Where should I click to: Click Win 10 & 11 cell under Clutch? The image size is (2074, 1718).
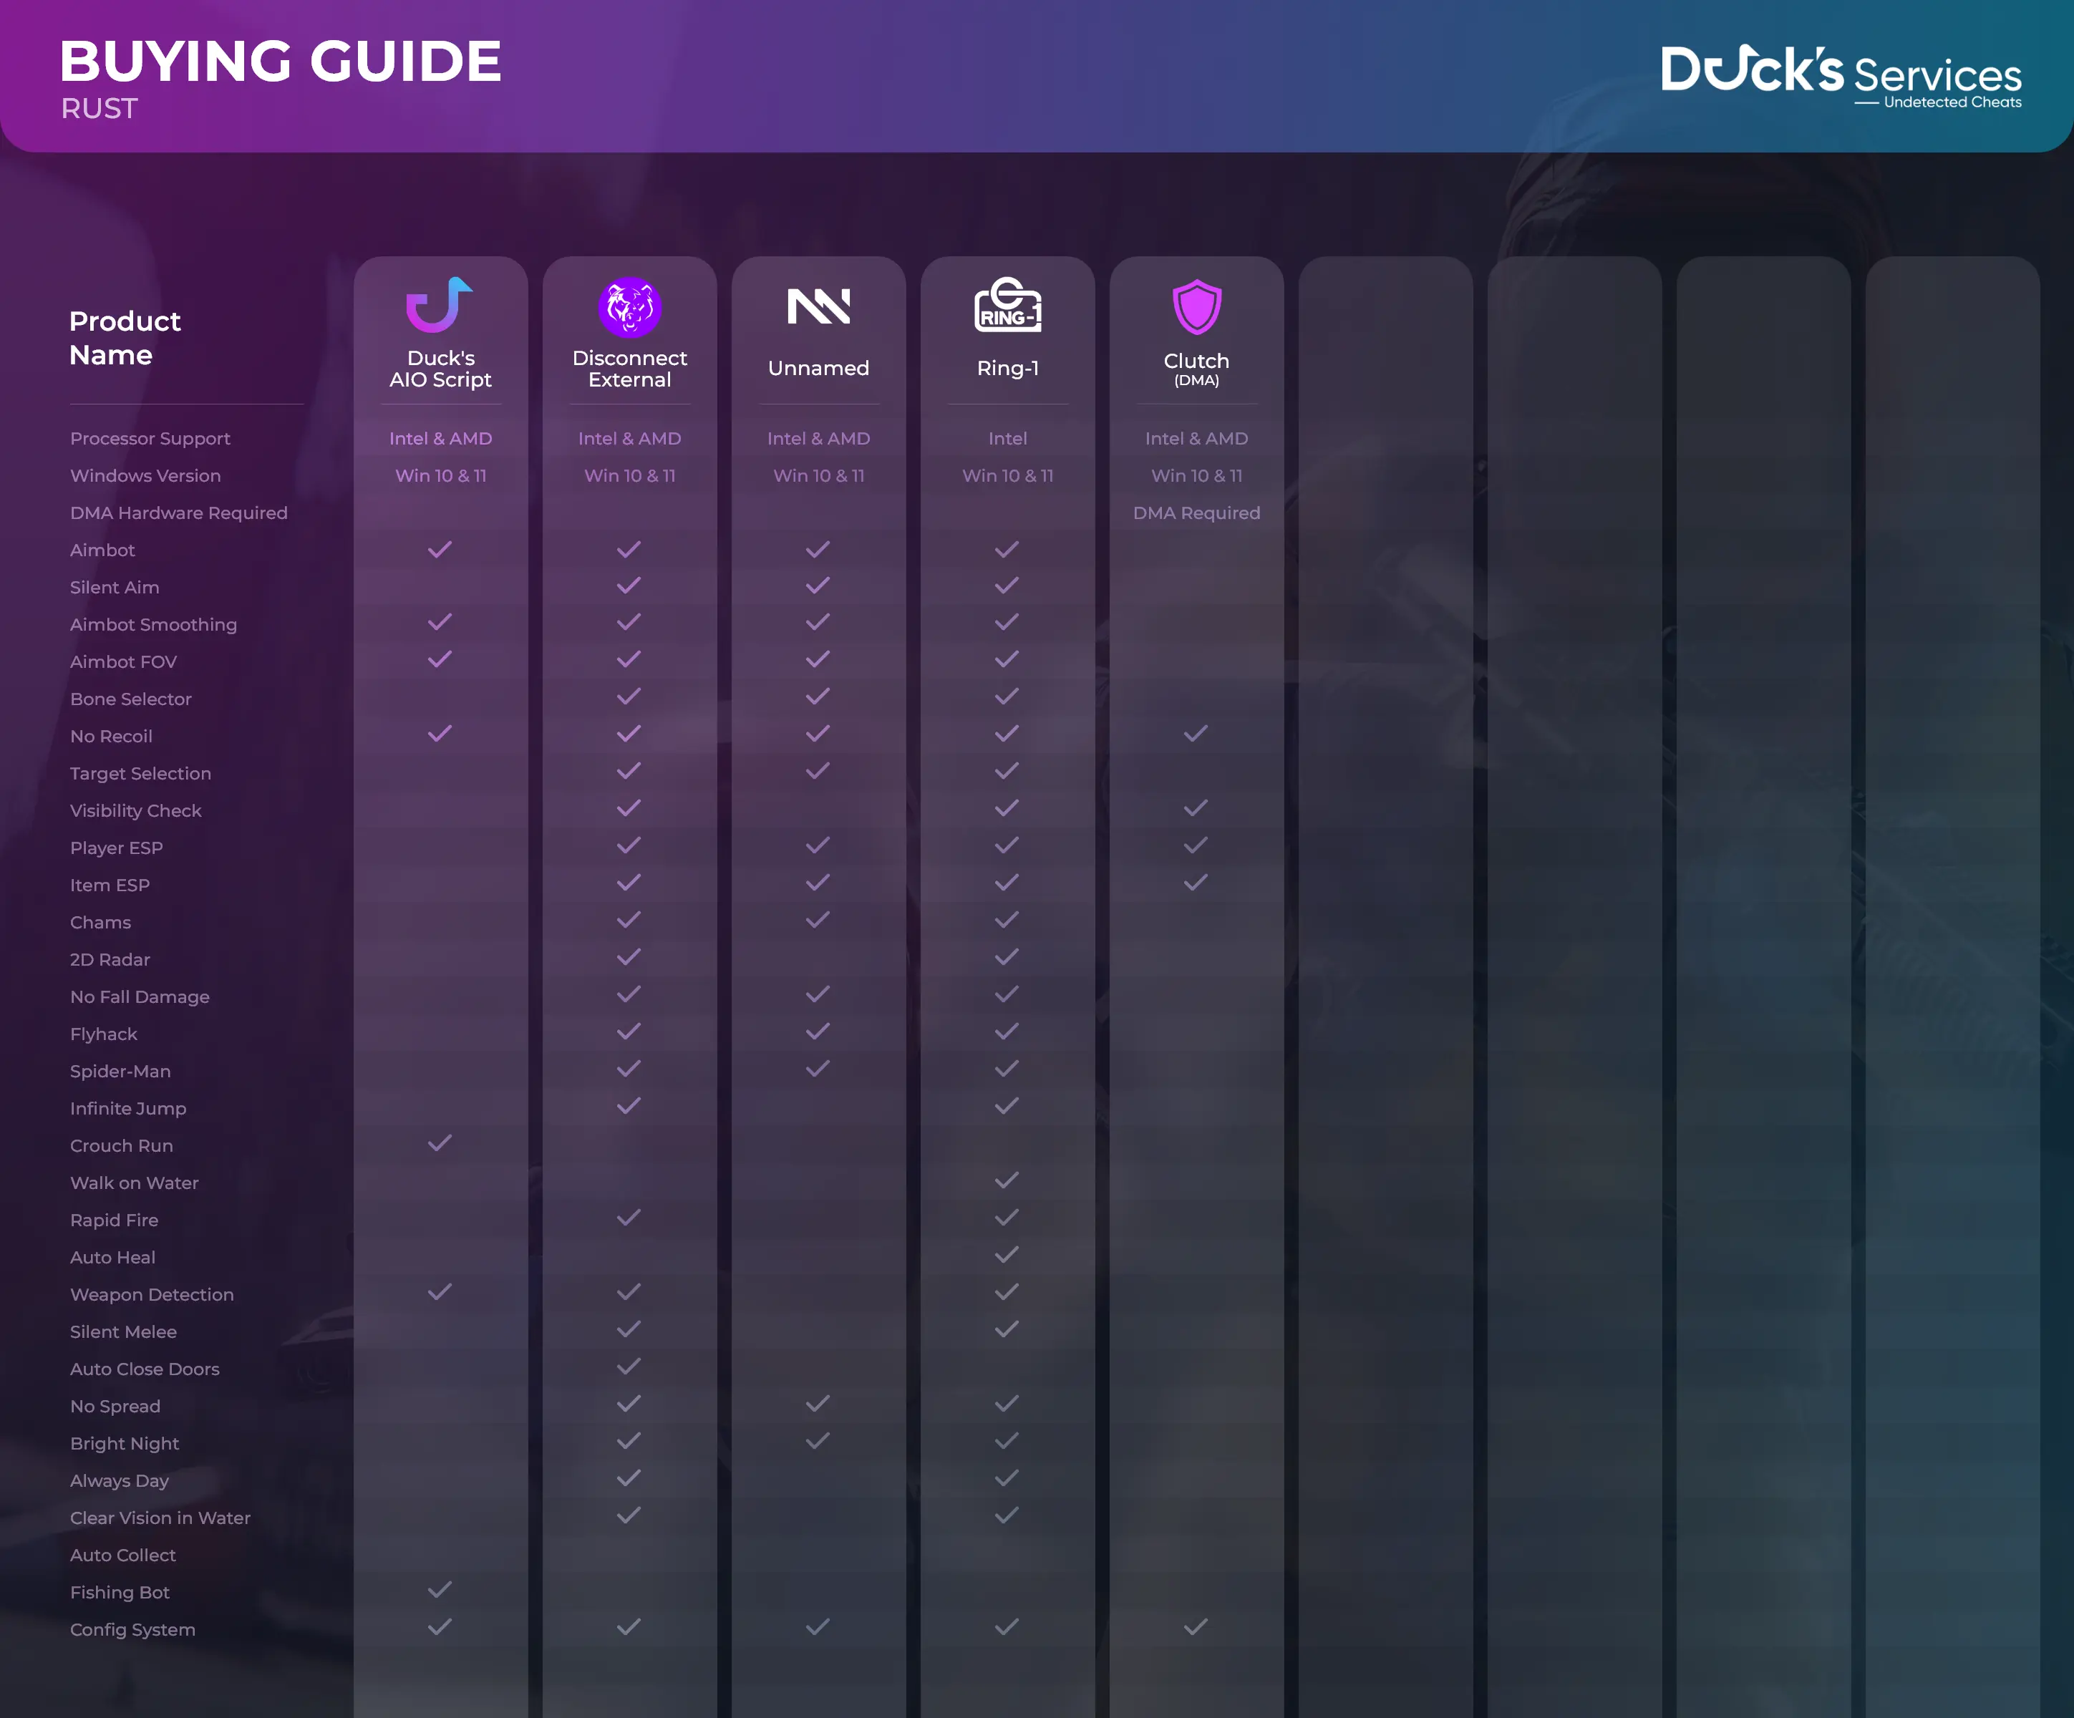click(x=1196, y=476)
